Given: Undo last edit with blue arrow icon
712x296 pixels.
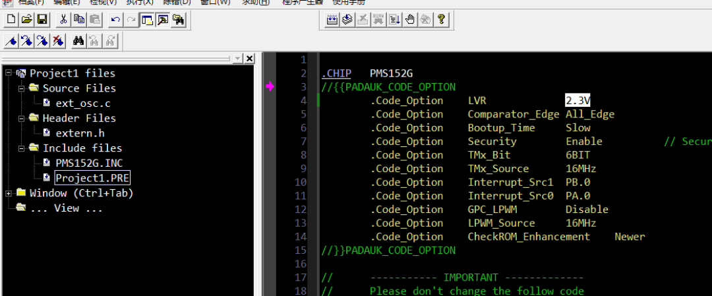Looking at the screenshot, I should 116,20.
